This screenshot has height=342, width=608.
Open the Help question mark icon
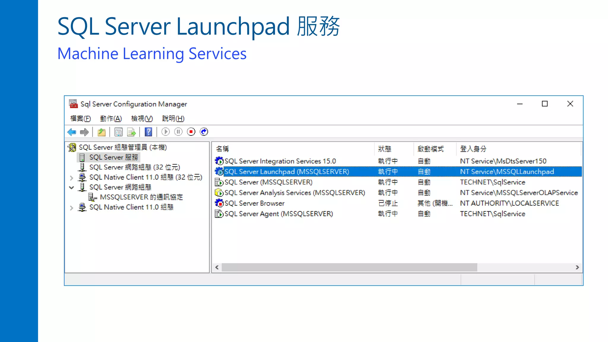(148, 132)
